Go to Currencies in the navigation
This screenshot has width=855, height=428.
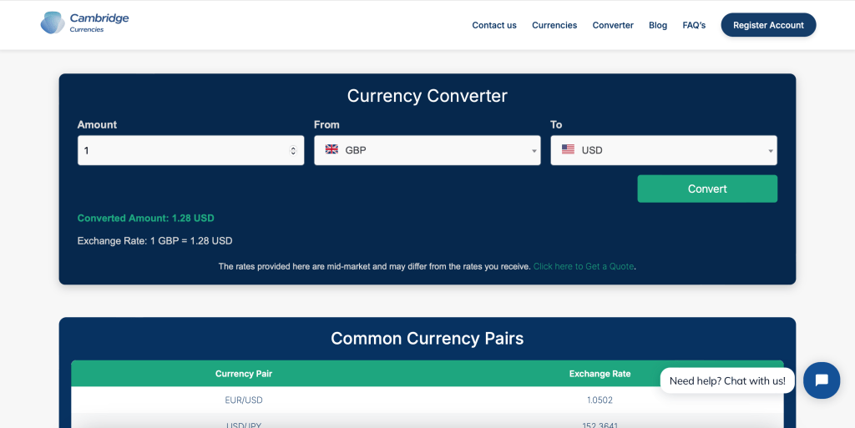pos(554,25)
